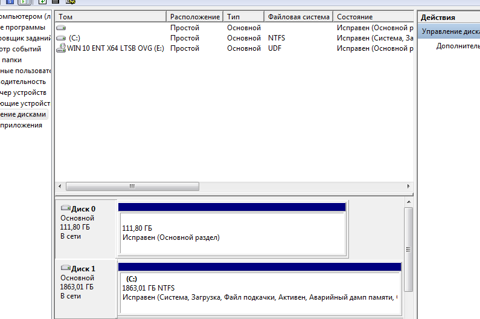Click Простой in the (C:) row
This screenshot has height=319, width=480.
pyautogui.click(x=185, y=38)
